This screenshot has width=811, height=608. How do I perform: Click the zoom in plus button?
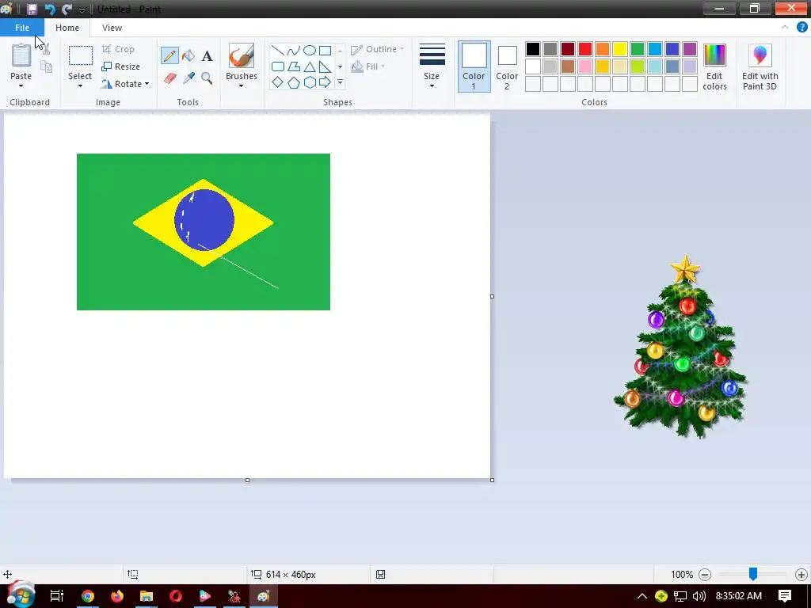point(801,575)
